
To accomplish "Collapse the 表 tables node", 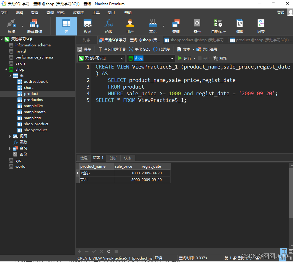I will tap(10, 76).
